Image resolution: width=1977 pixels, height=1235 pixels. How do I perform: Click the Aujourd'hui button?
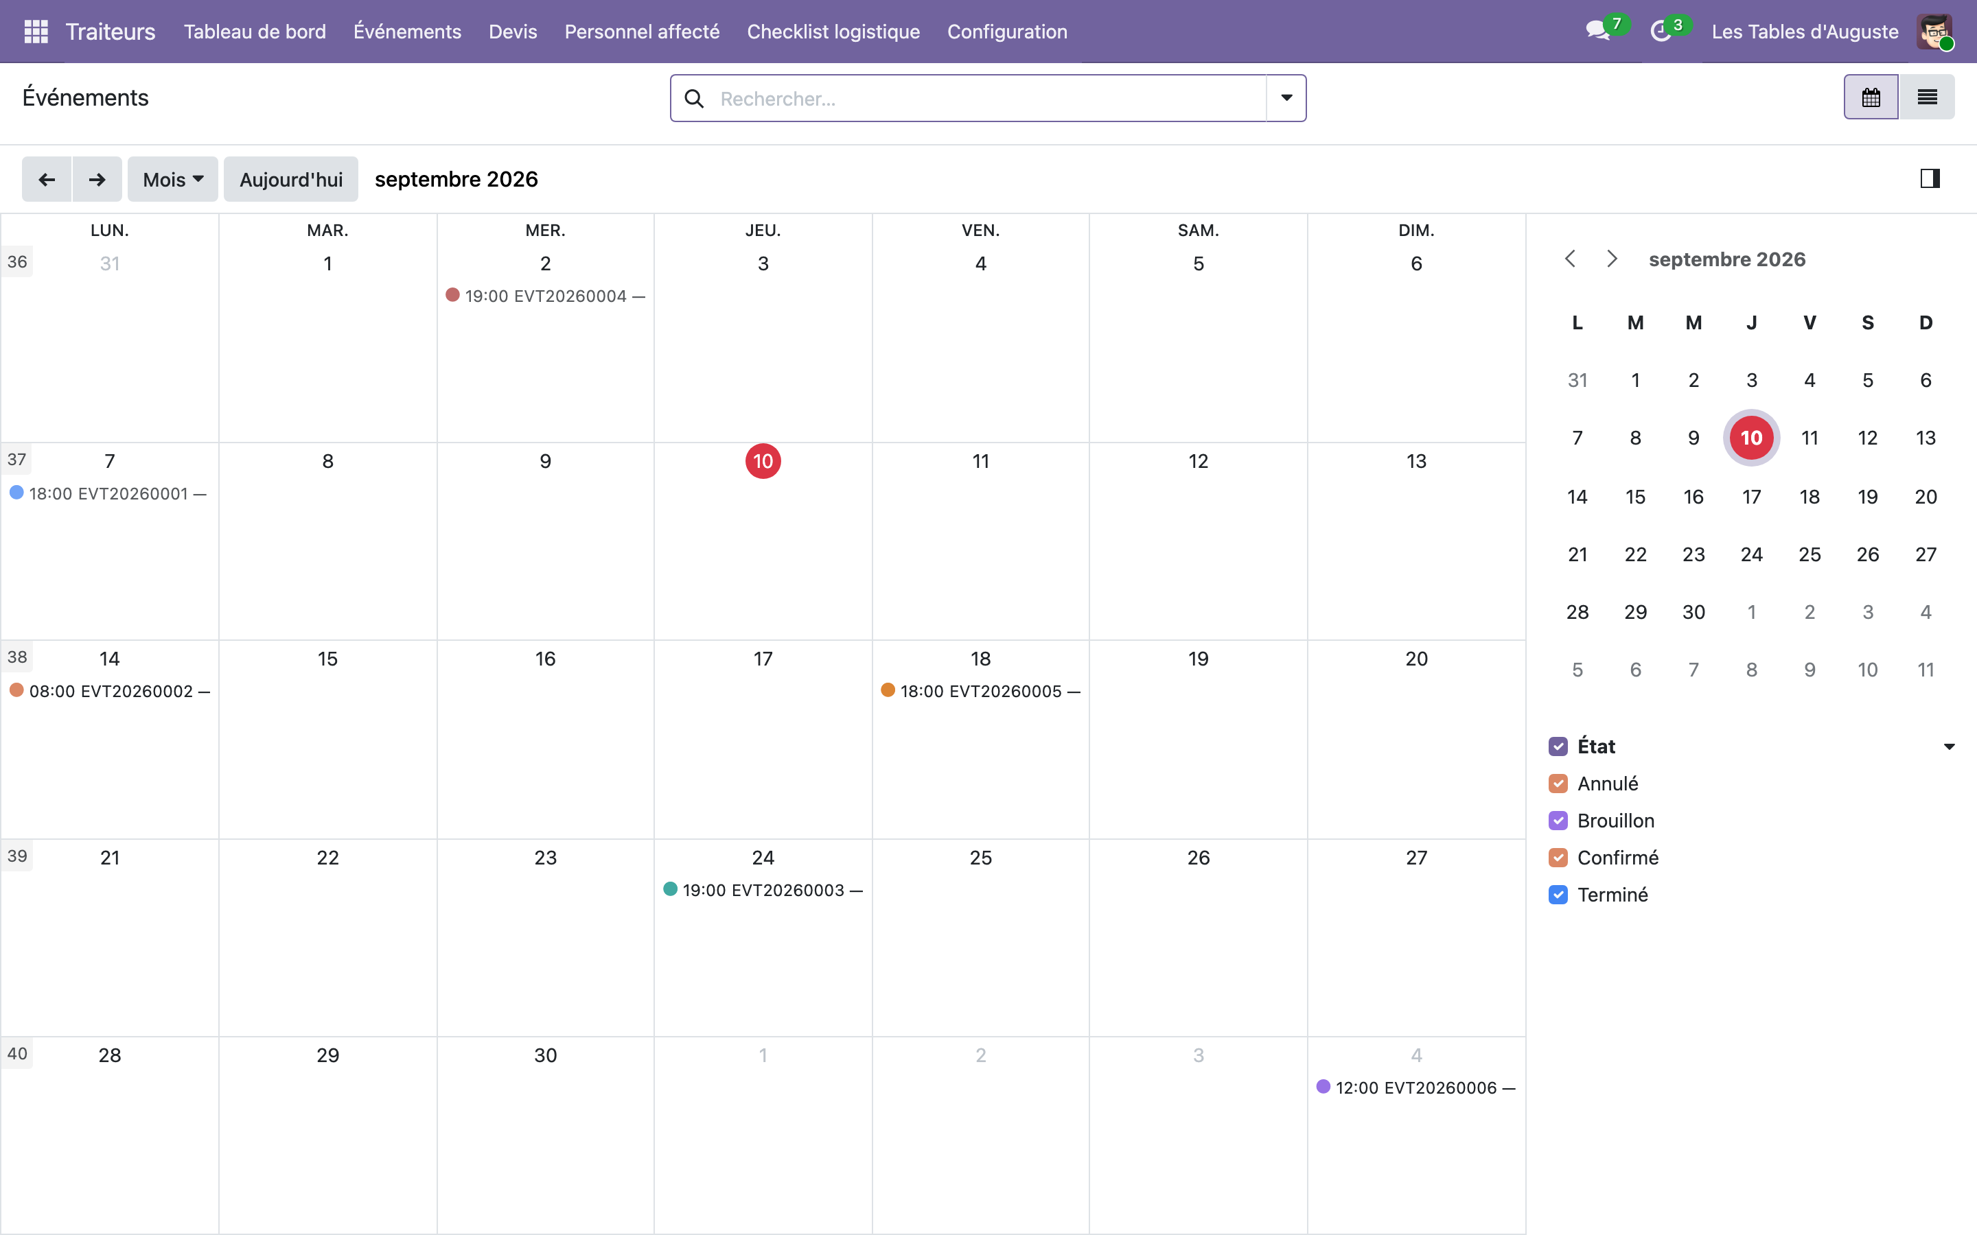[291, 179]
